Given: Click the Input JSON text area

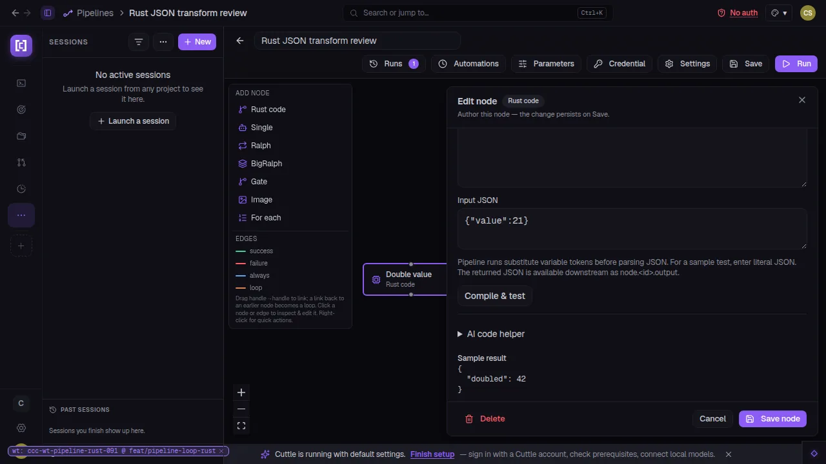Looking at the screenshot, I should click(632, 229).
